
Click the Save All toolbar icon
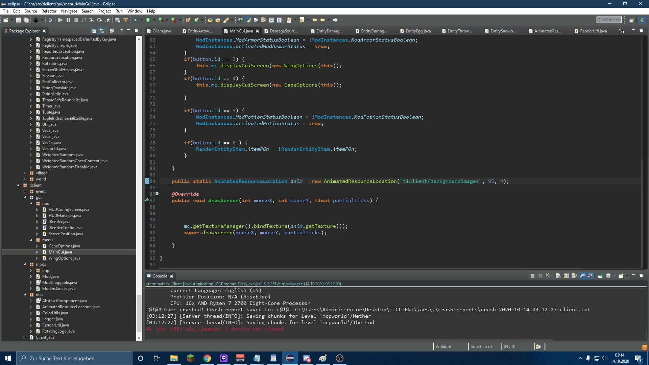click(26, 20)
